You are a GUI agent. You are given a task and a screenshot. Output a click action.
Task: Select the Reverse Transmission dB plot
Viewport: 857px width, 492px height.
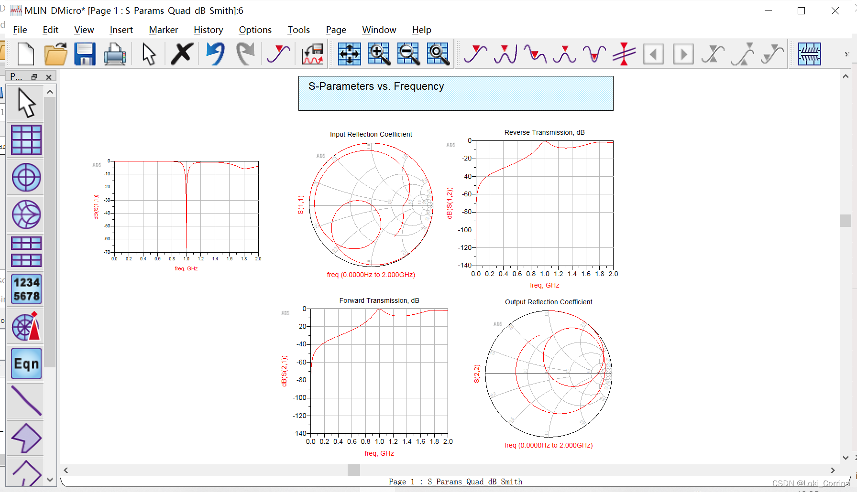pyautogui.click(x=533, y=209)
